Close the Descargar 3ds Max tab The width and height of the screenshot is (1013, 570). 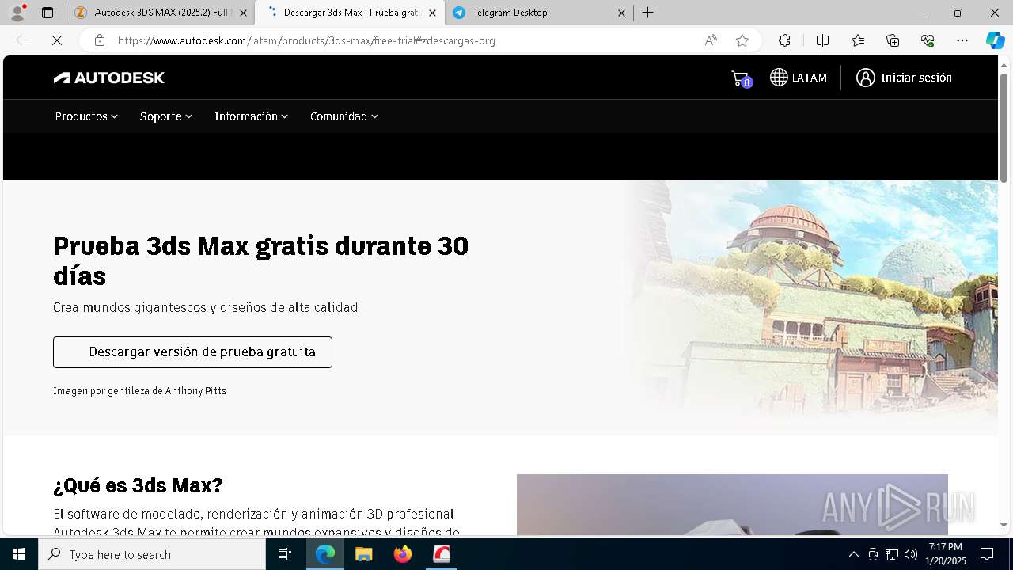[432, 13]
